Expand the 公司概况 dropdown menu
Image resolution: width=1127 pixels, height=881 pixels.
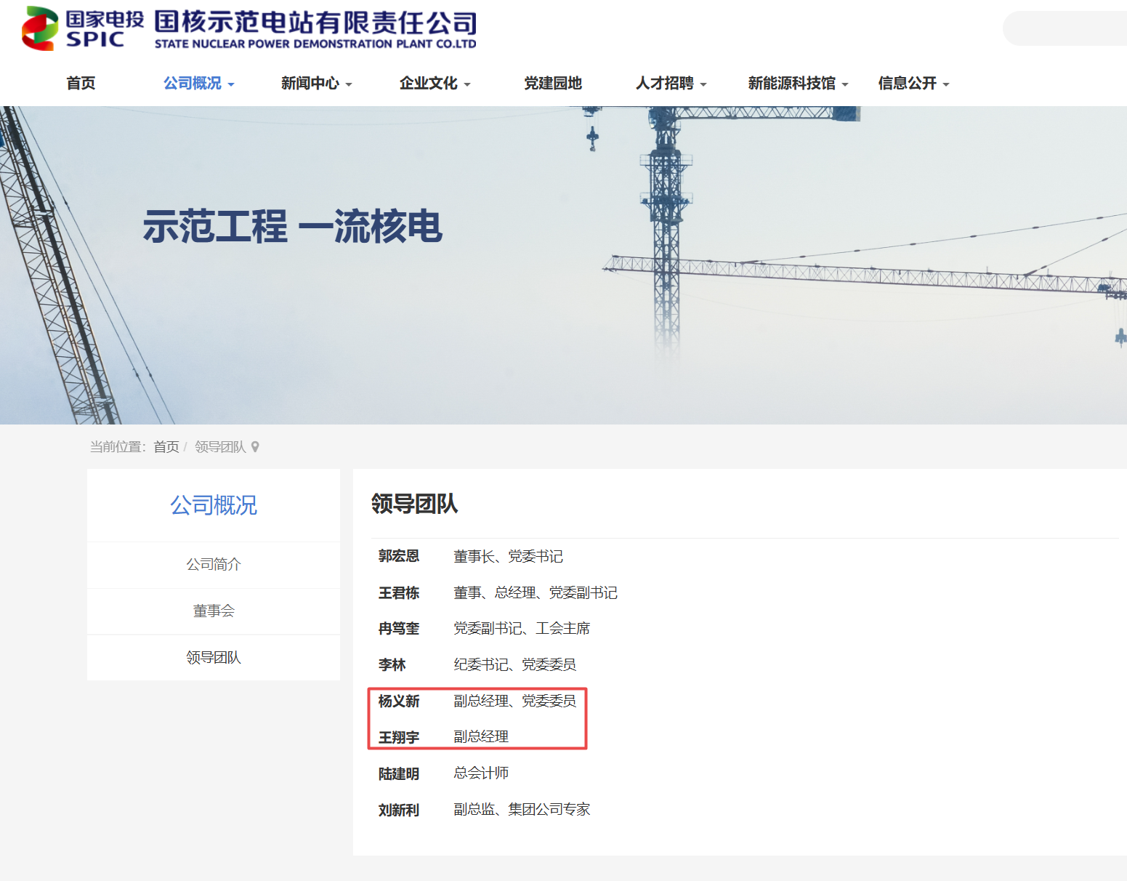[198, 84]
